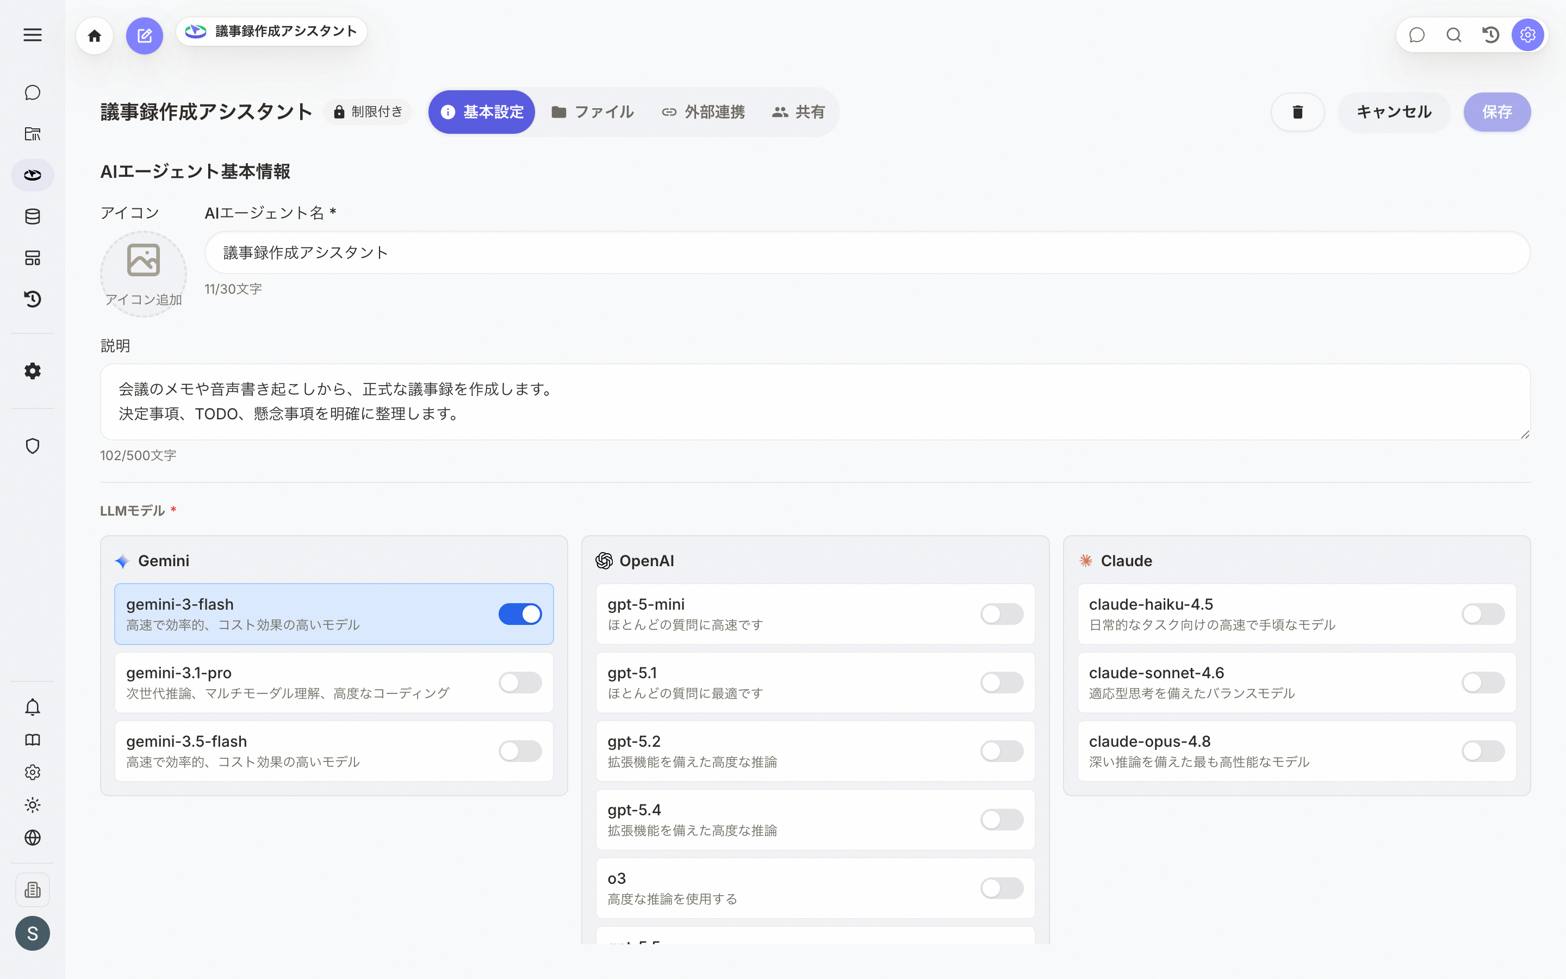This screenshot has width=1566, height=979.
Task: Open chat from left sidebar bubble icon
Action: click(33, 92)
